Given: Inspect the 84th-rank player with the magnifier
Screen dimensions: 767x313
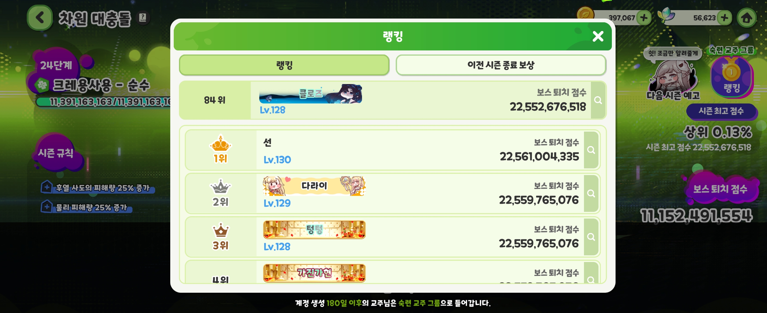Looking at the screenshot, I should (x=598, y=100).
